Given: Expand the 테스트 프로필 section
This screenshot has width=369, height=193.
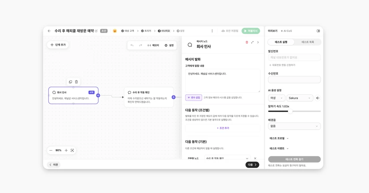Looking at the screenshot, I should [279, 138].
